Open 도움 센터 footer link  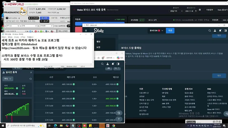144,93
